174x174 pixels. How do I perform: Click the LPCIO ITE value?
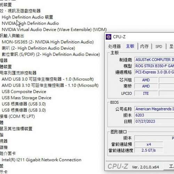click(146, 93)
